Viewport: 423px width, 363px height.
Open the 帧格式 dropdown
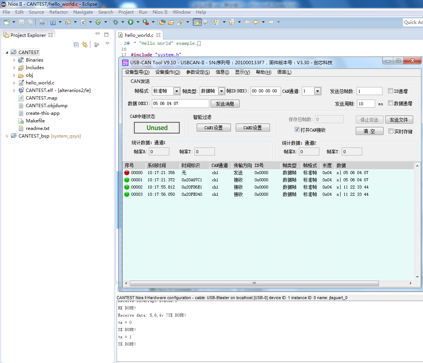[x=177, y=91]
